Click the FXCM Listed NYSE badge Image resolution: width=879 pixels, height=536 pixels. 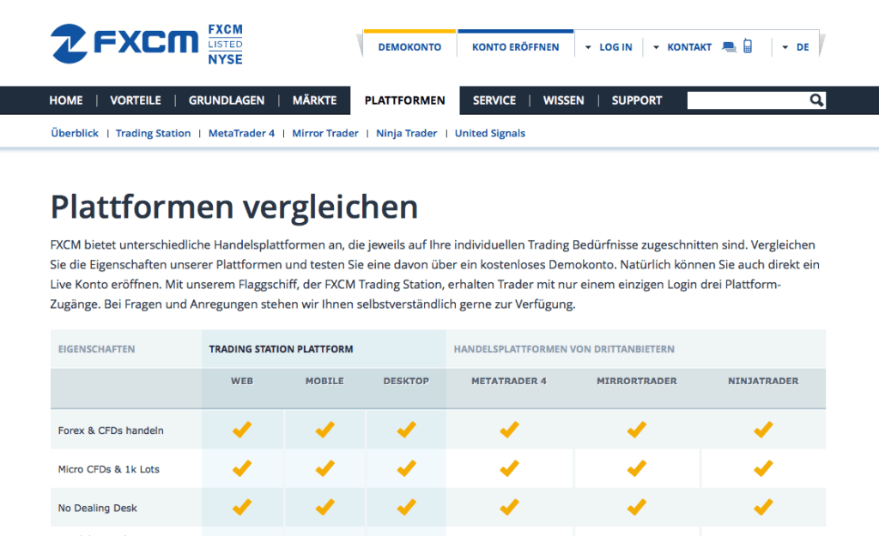226,45
